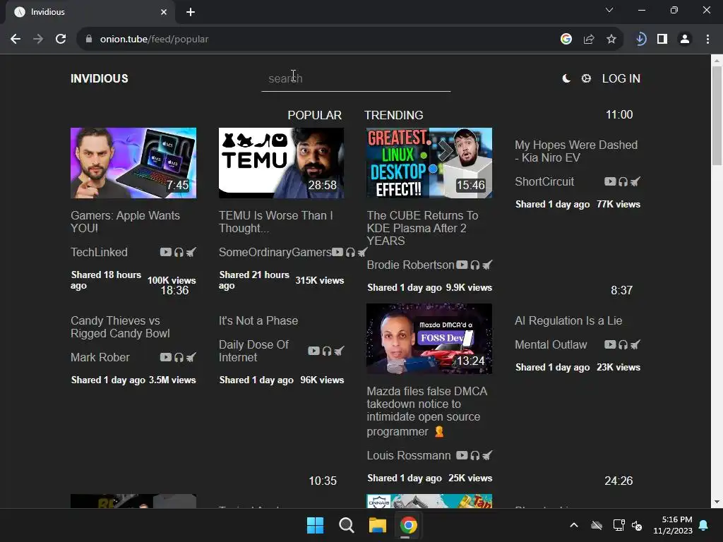The height and width of the screenshot is (542, 723).
Task: Open "AI Regulation Is a Lie" video
Action: (568, 321)
